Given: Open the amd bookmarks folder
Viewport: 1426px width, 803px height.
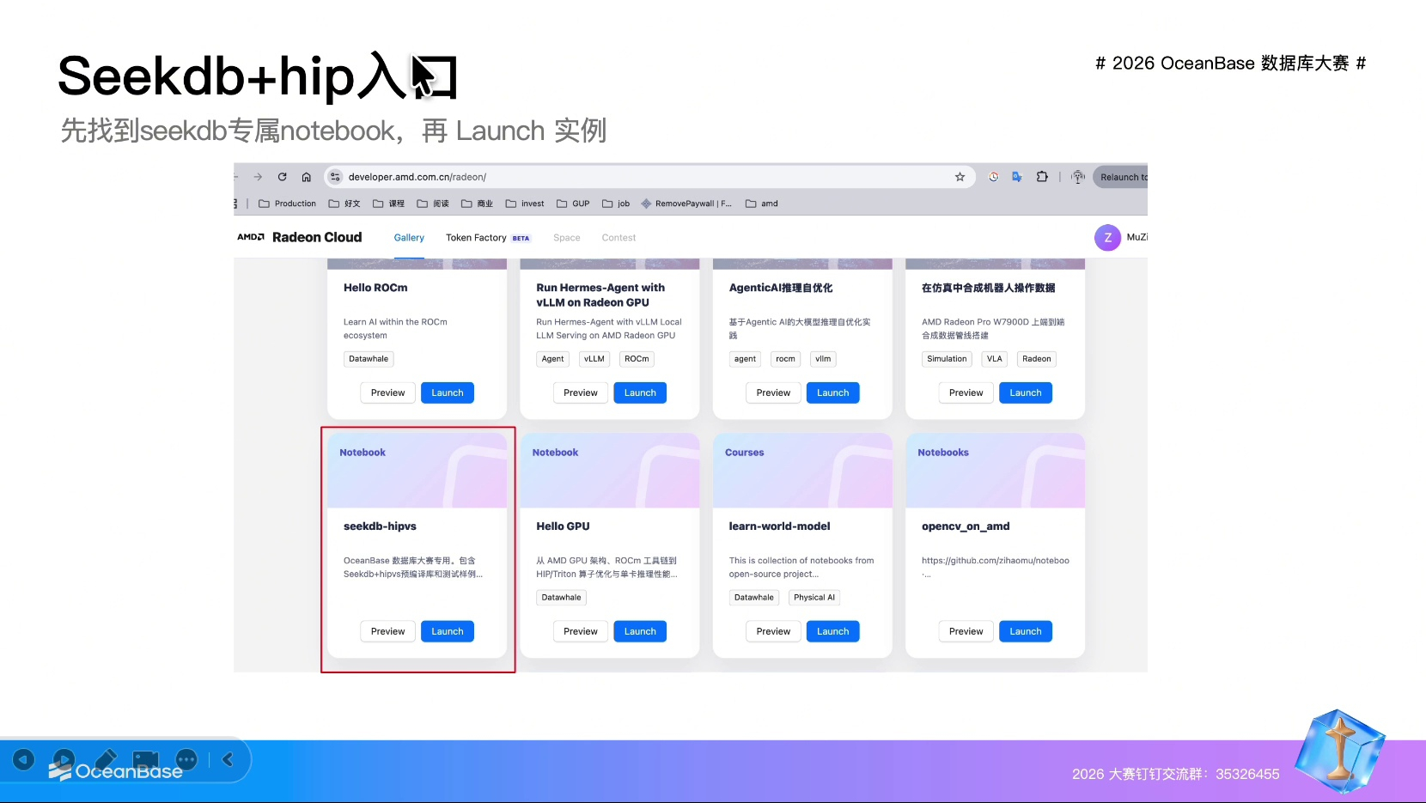Looking at the screenshot, I should click(x=762, y=204).
